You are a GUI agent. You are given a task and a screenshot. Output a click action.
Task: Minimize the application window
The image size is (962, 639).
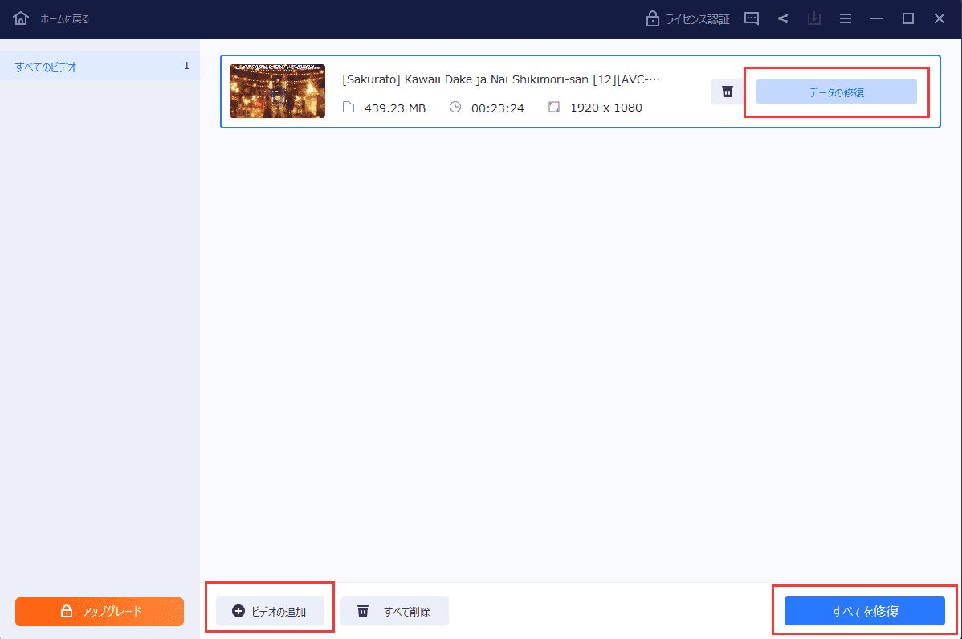click(x=877, y=19)
